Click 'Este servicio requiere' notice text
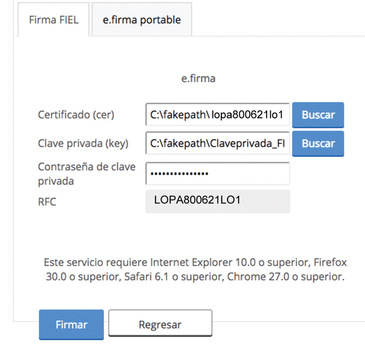The height and width of the screenshot is (344, 365). click(95, 262)
